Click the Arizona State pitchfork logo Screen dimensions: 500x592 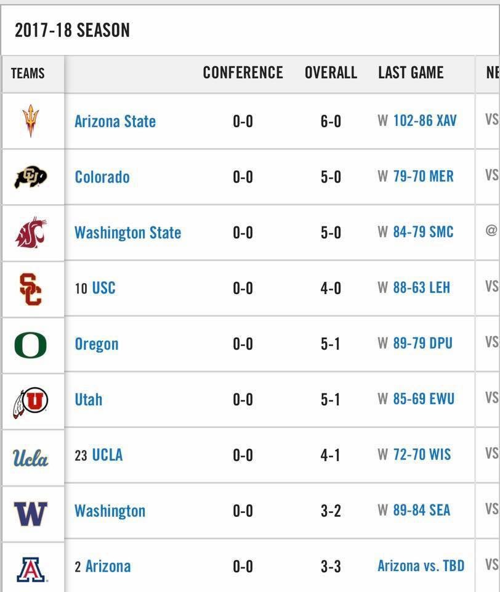31,121
